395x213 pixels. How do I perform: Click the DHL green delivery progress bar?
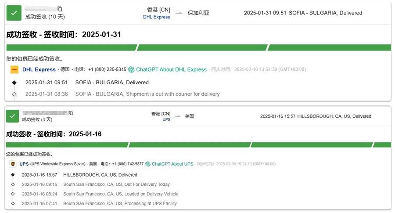198,47
